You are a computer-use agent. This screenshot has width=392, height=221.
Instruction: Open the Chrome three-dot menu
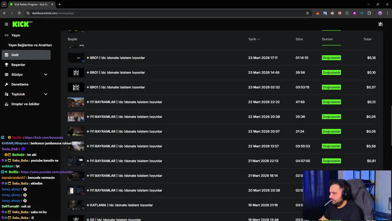[387, 13]
